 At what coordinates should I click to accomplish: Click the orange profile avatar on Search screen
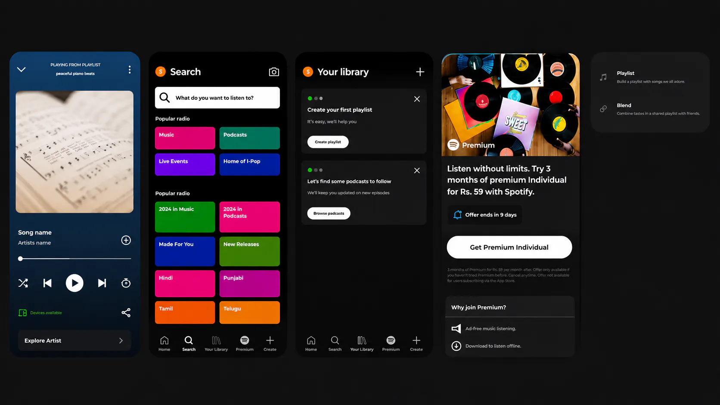[161, 71]
